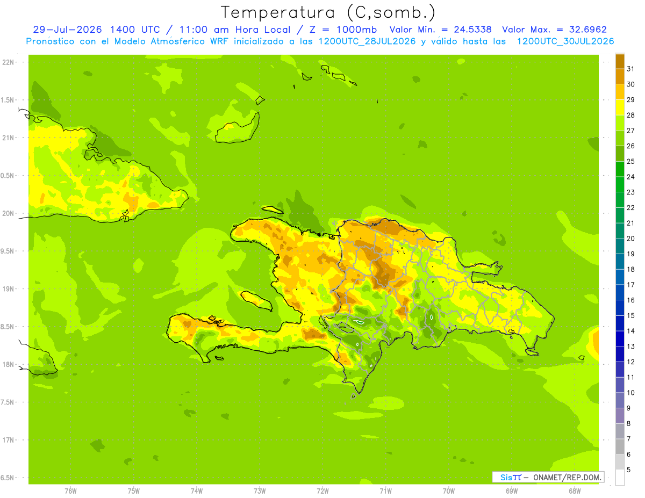The height and width of the screenshot is (498, 645).
Task: Click the '73W' longitude label
Action: point(260,491)
